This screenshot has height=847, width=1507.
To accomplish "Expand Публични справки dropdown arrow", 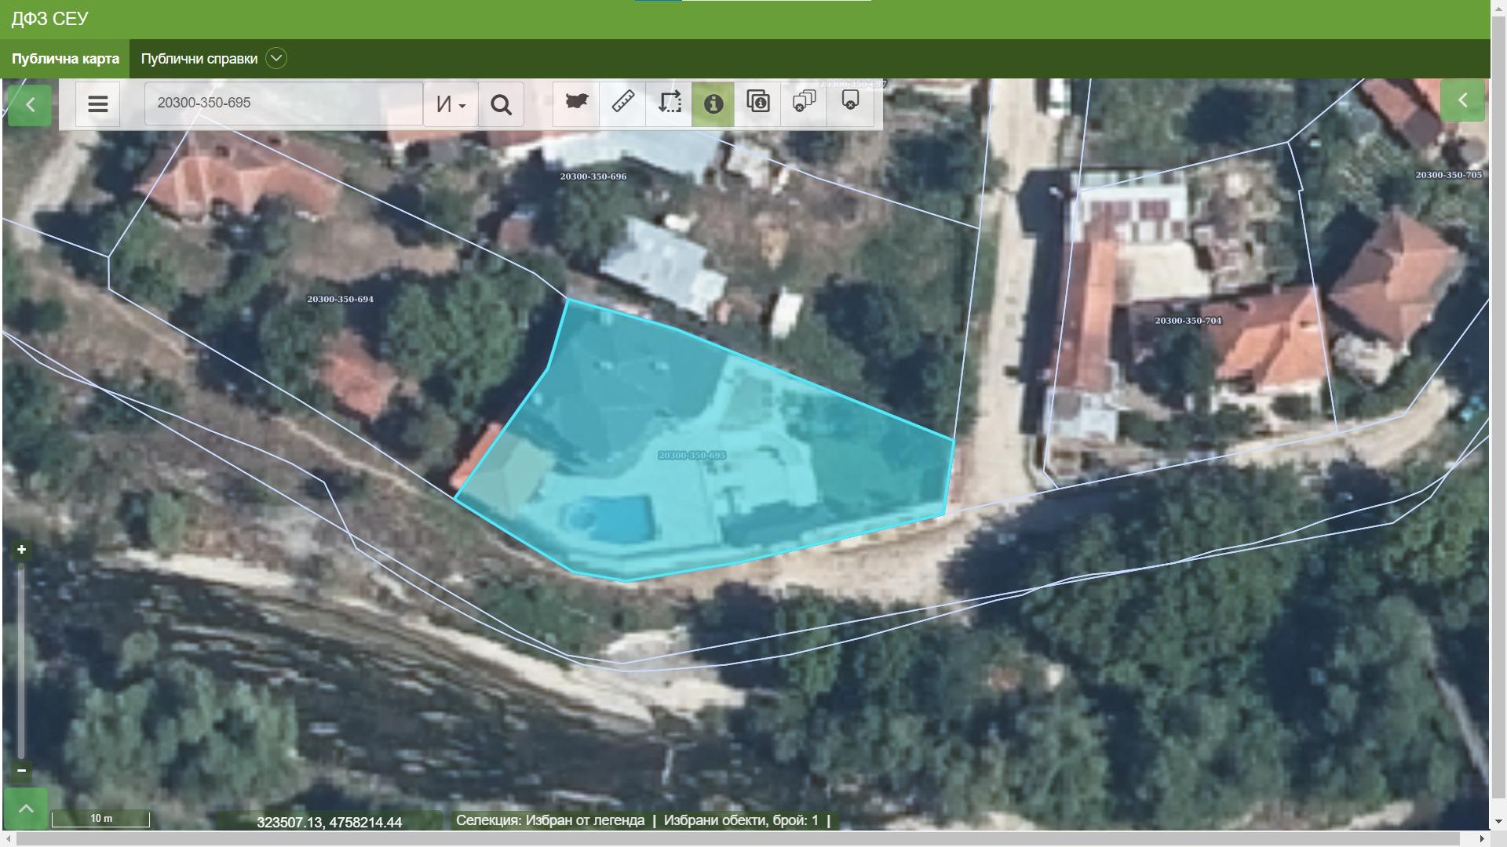I will 275,59.
